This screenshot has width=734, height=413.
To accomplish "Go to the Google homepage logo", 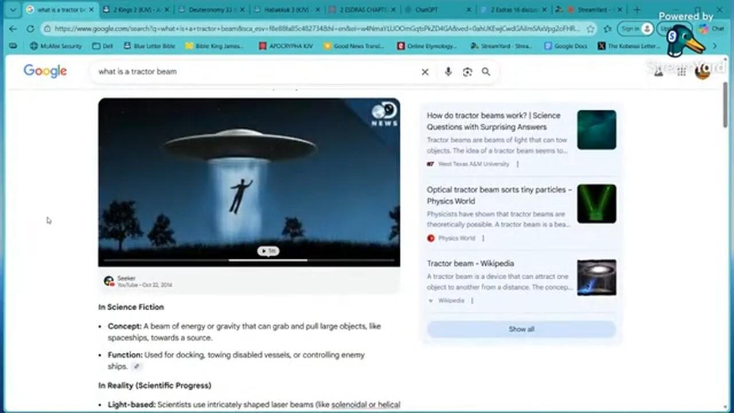I will click(45, 71).
